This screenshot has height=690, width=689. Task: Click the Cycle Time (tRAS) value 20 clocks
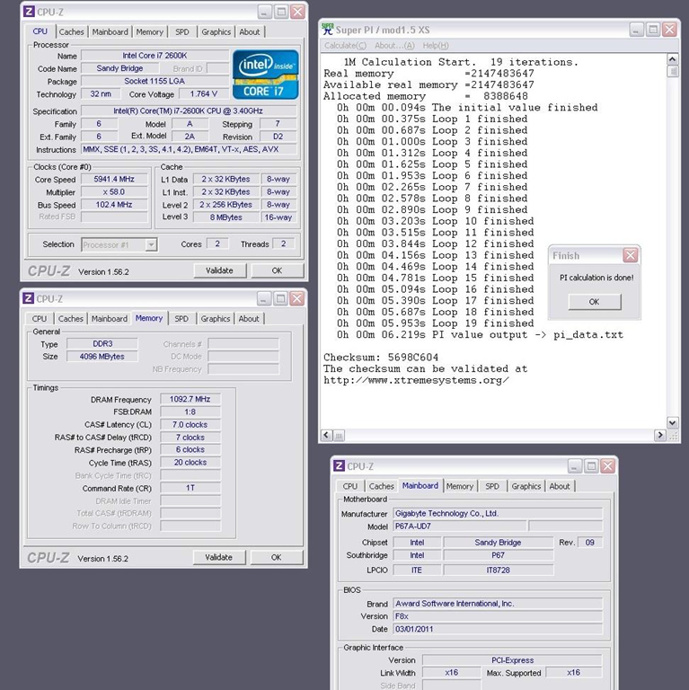(190, 463)
